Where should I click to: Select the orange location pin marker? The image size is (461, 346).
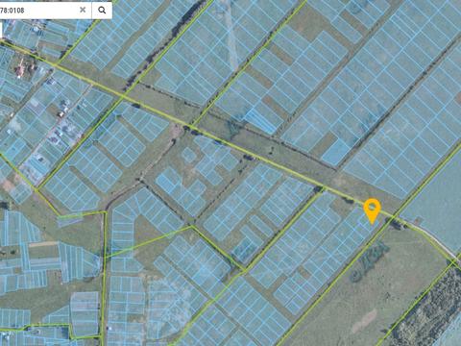(x=372, y=211)
